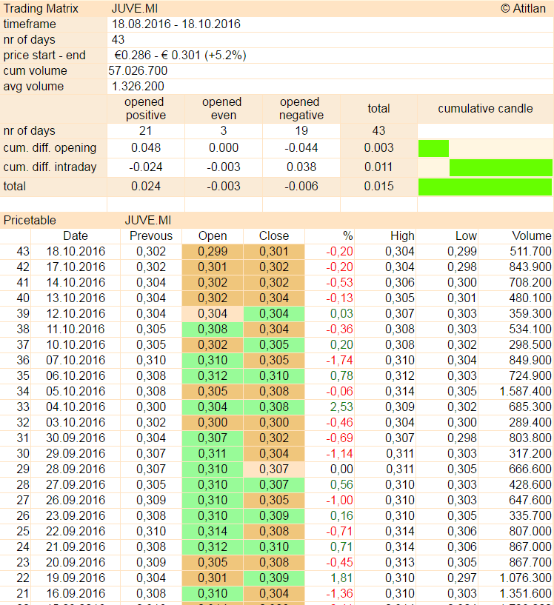Click the price start-end value €0.286 - € 0.301
Image resolution: width=554 pixels, height=605 pixels.
(x=180, y=56)
